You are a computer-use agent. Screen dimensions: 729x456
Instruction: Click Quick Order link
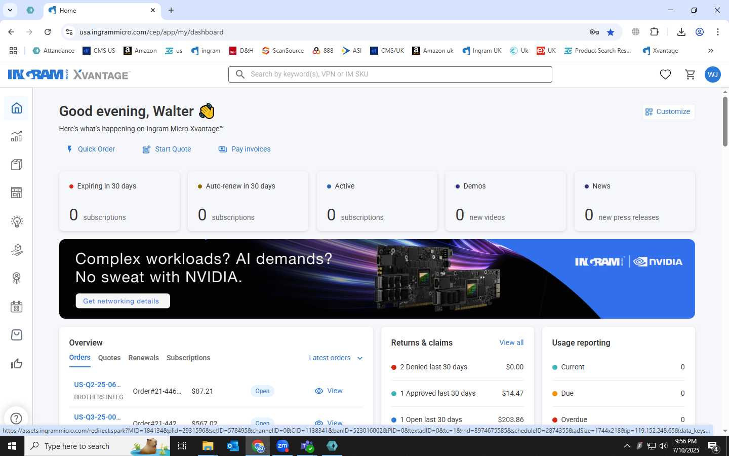(91, 149)
